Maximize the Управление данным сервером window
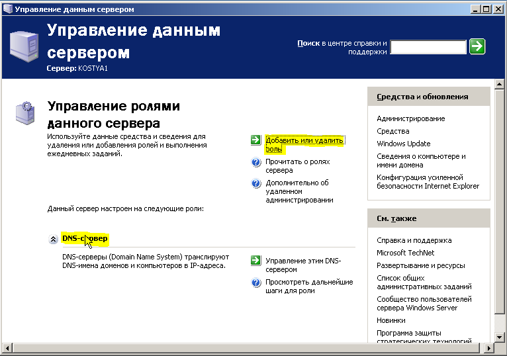The height and width of the screenshot is (356, 507). (486, 9)
